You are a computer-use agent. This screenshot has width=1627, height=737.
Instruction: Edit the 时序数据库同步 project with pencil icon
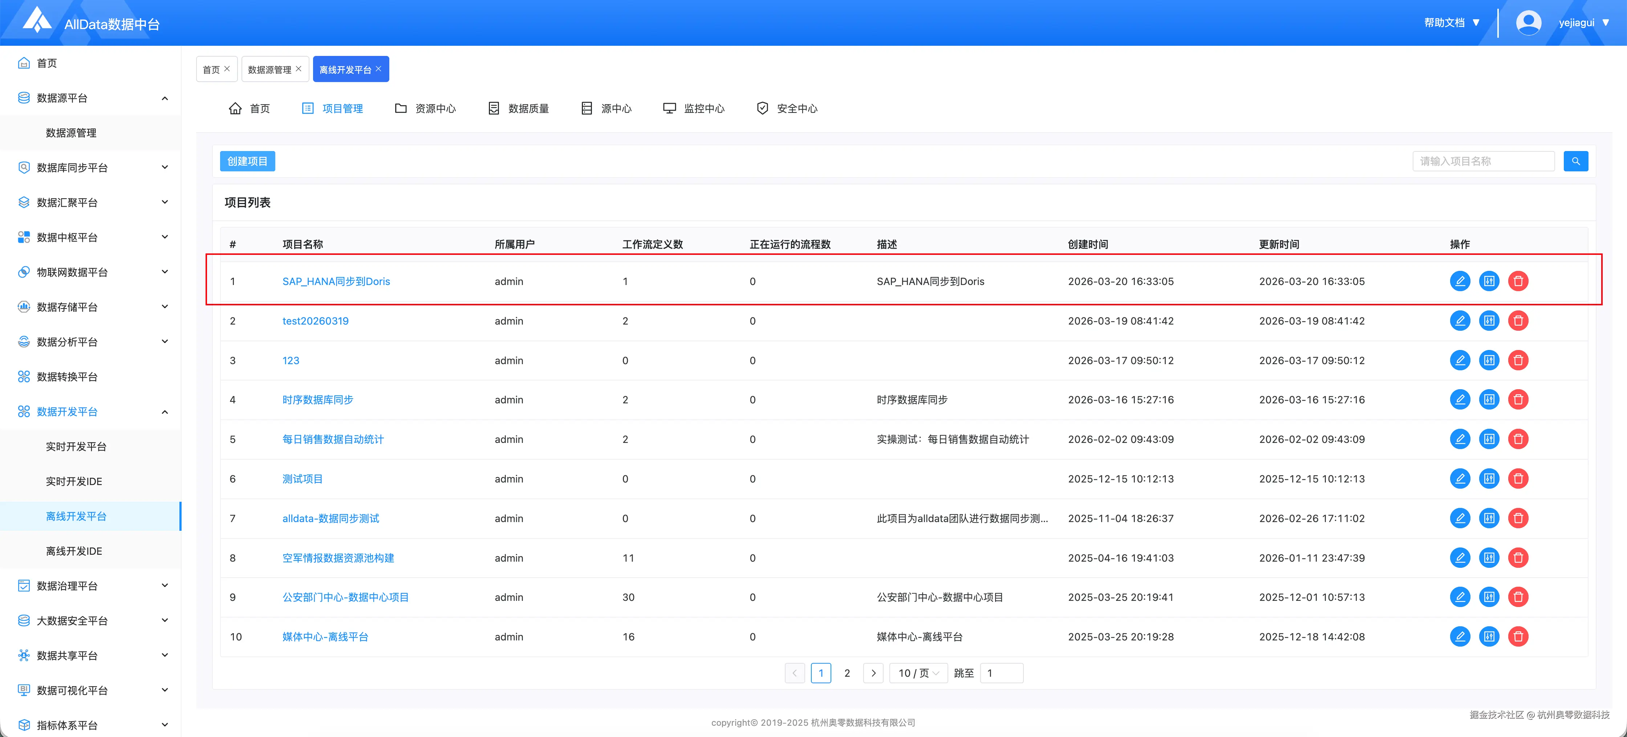click(x=1460, y=400)
